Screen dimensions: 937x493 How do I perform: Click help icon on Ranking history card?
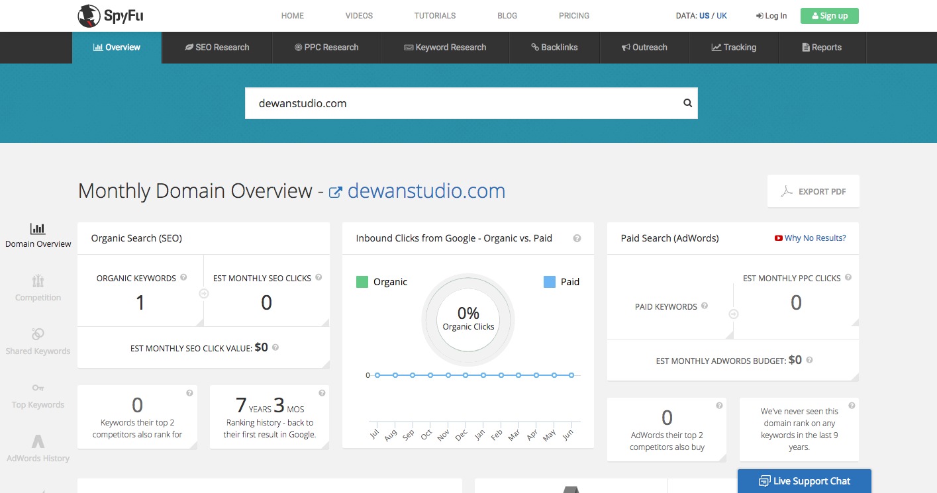[322, 393]
